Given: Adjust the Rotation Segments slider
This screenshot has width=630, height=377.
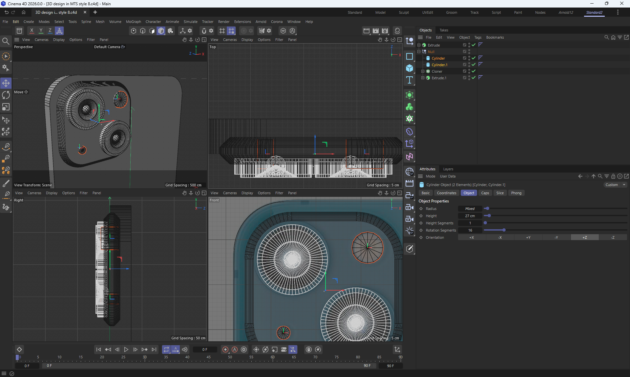Looking at the screenshot, I should pyautogui.click(x=504, y=230).
